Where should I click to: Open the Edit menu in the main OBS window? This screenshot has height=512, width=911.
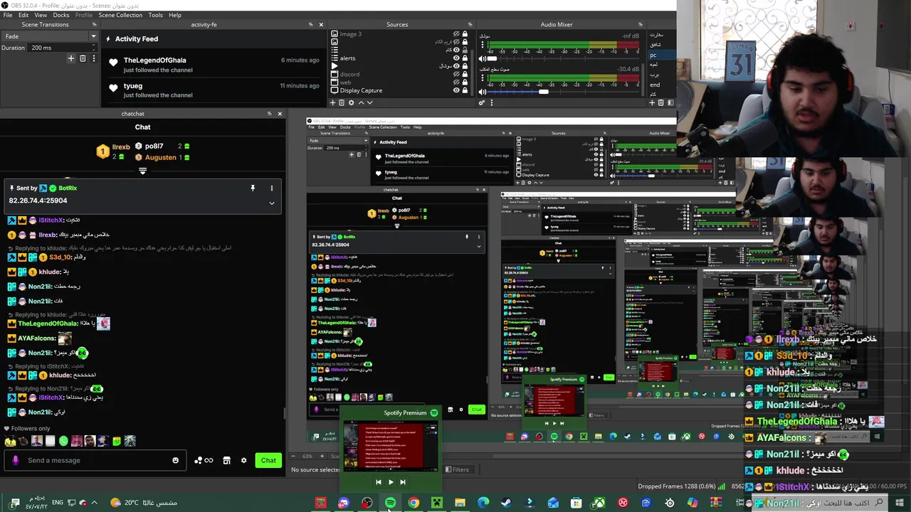pyautogui.click(x=23, y=15)
